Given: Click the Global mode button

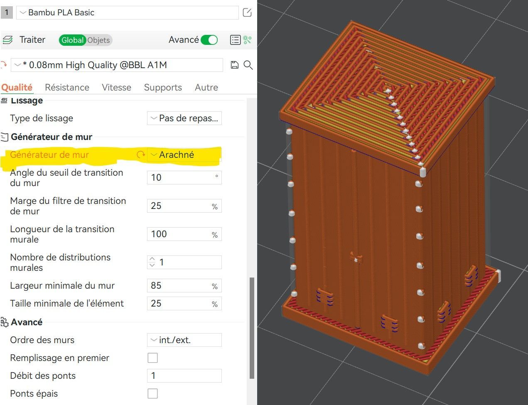Looking at the screenshot, I should [x=72, y=40].
